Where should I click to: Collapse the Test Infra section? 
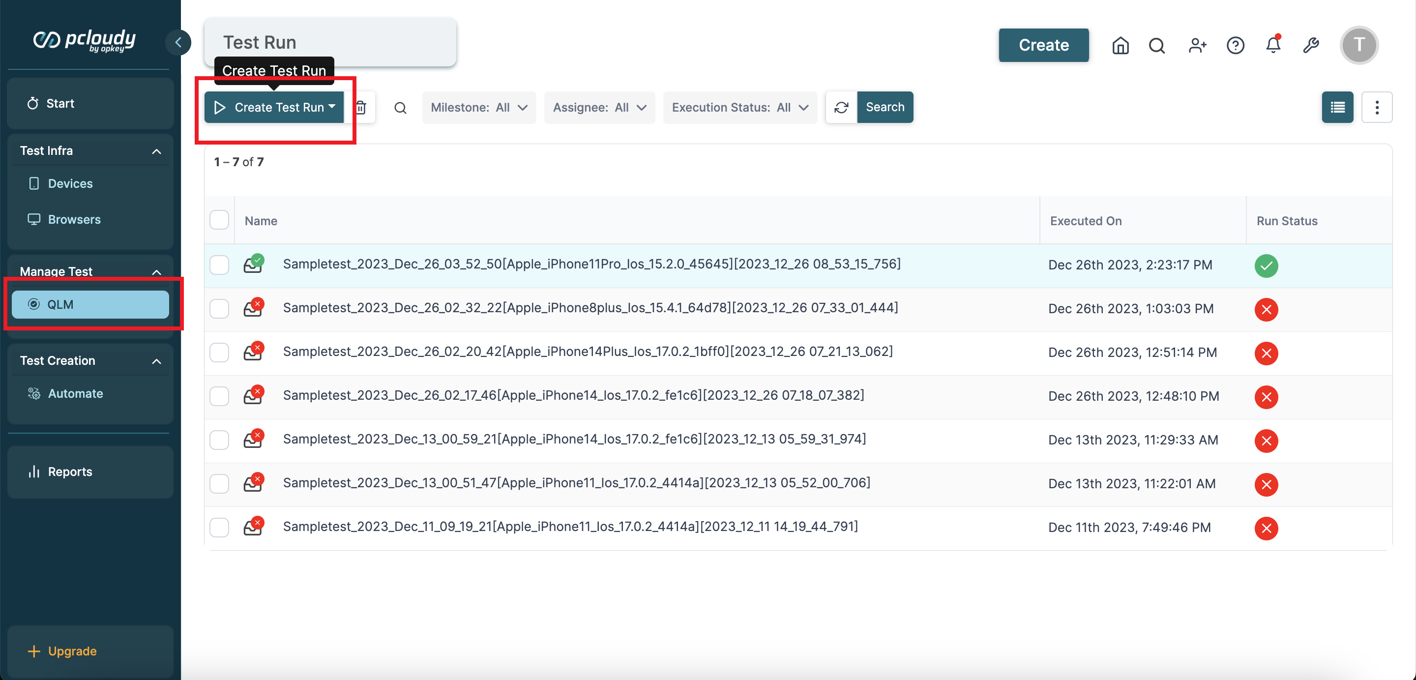[x=156, y=151]
